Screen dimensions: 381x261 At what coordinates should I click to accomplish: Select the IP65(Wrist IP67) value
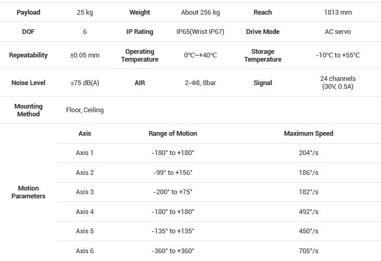pyautogui.click(x=200, y=32)
